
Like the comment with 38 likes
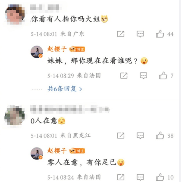point(160,135)
